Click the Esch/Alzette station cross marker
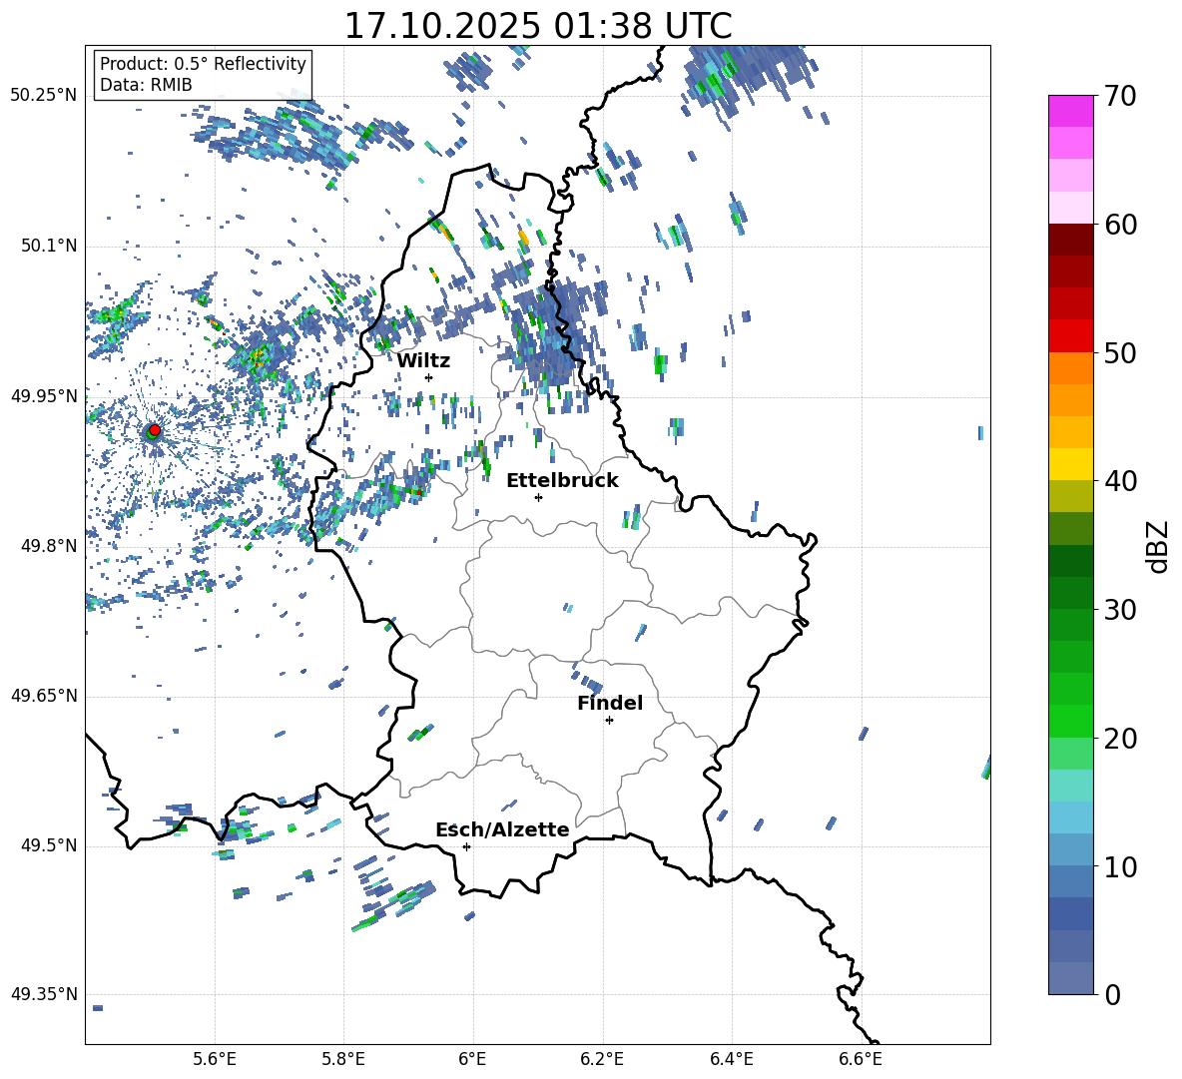 [x=466, y=846]
